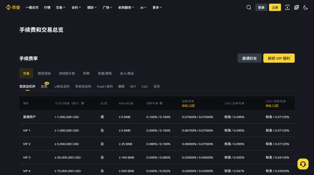Screen dimensions: 314x175
Task: Click the 邀请好友 button
Action: click(x=249, y=58)
